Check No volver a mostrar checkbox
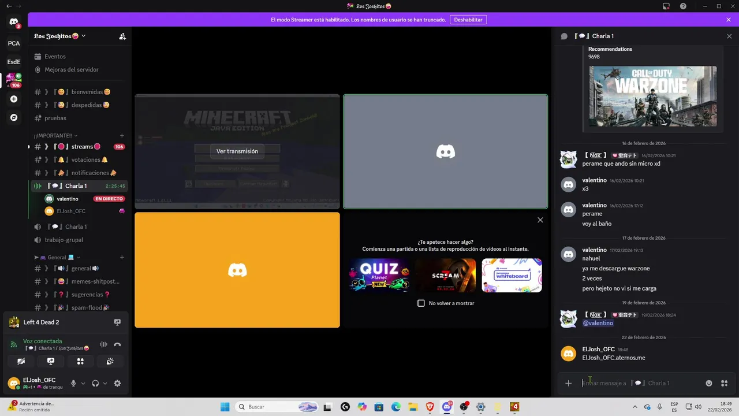Viewport: 739px width, 416px height. coord(421,303)
